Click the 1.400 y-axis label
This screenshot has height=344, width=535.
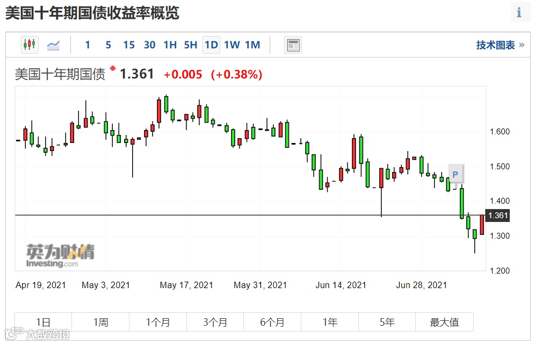(x=500, y=201)
